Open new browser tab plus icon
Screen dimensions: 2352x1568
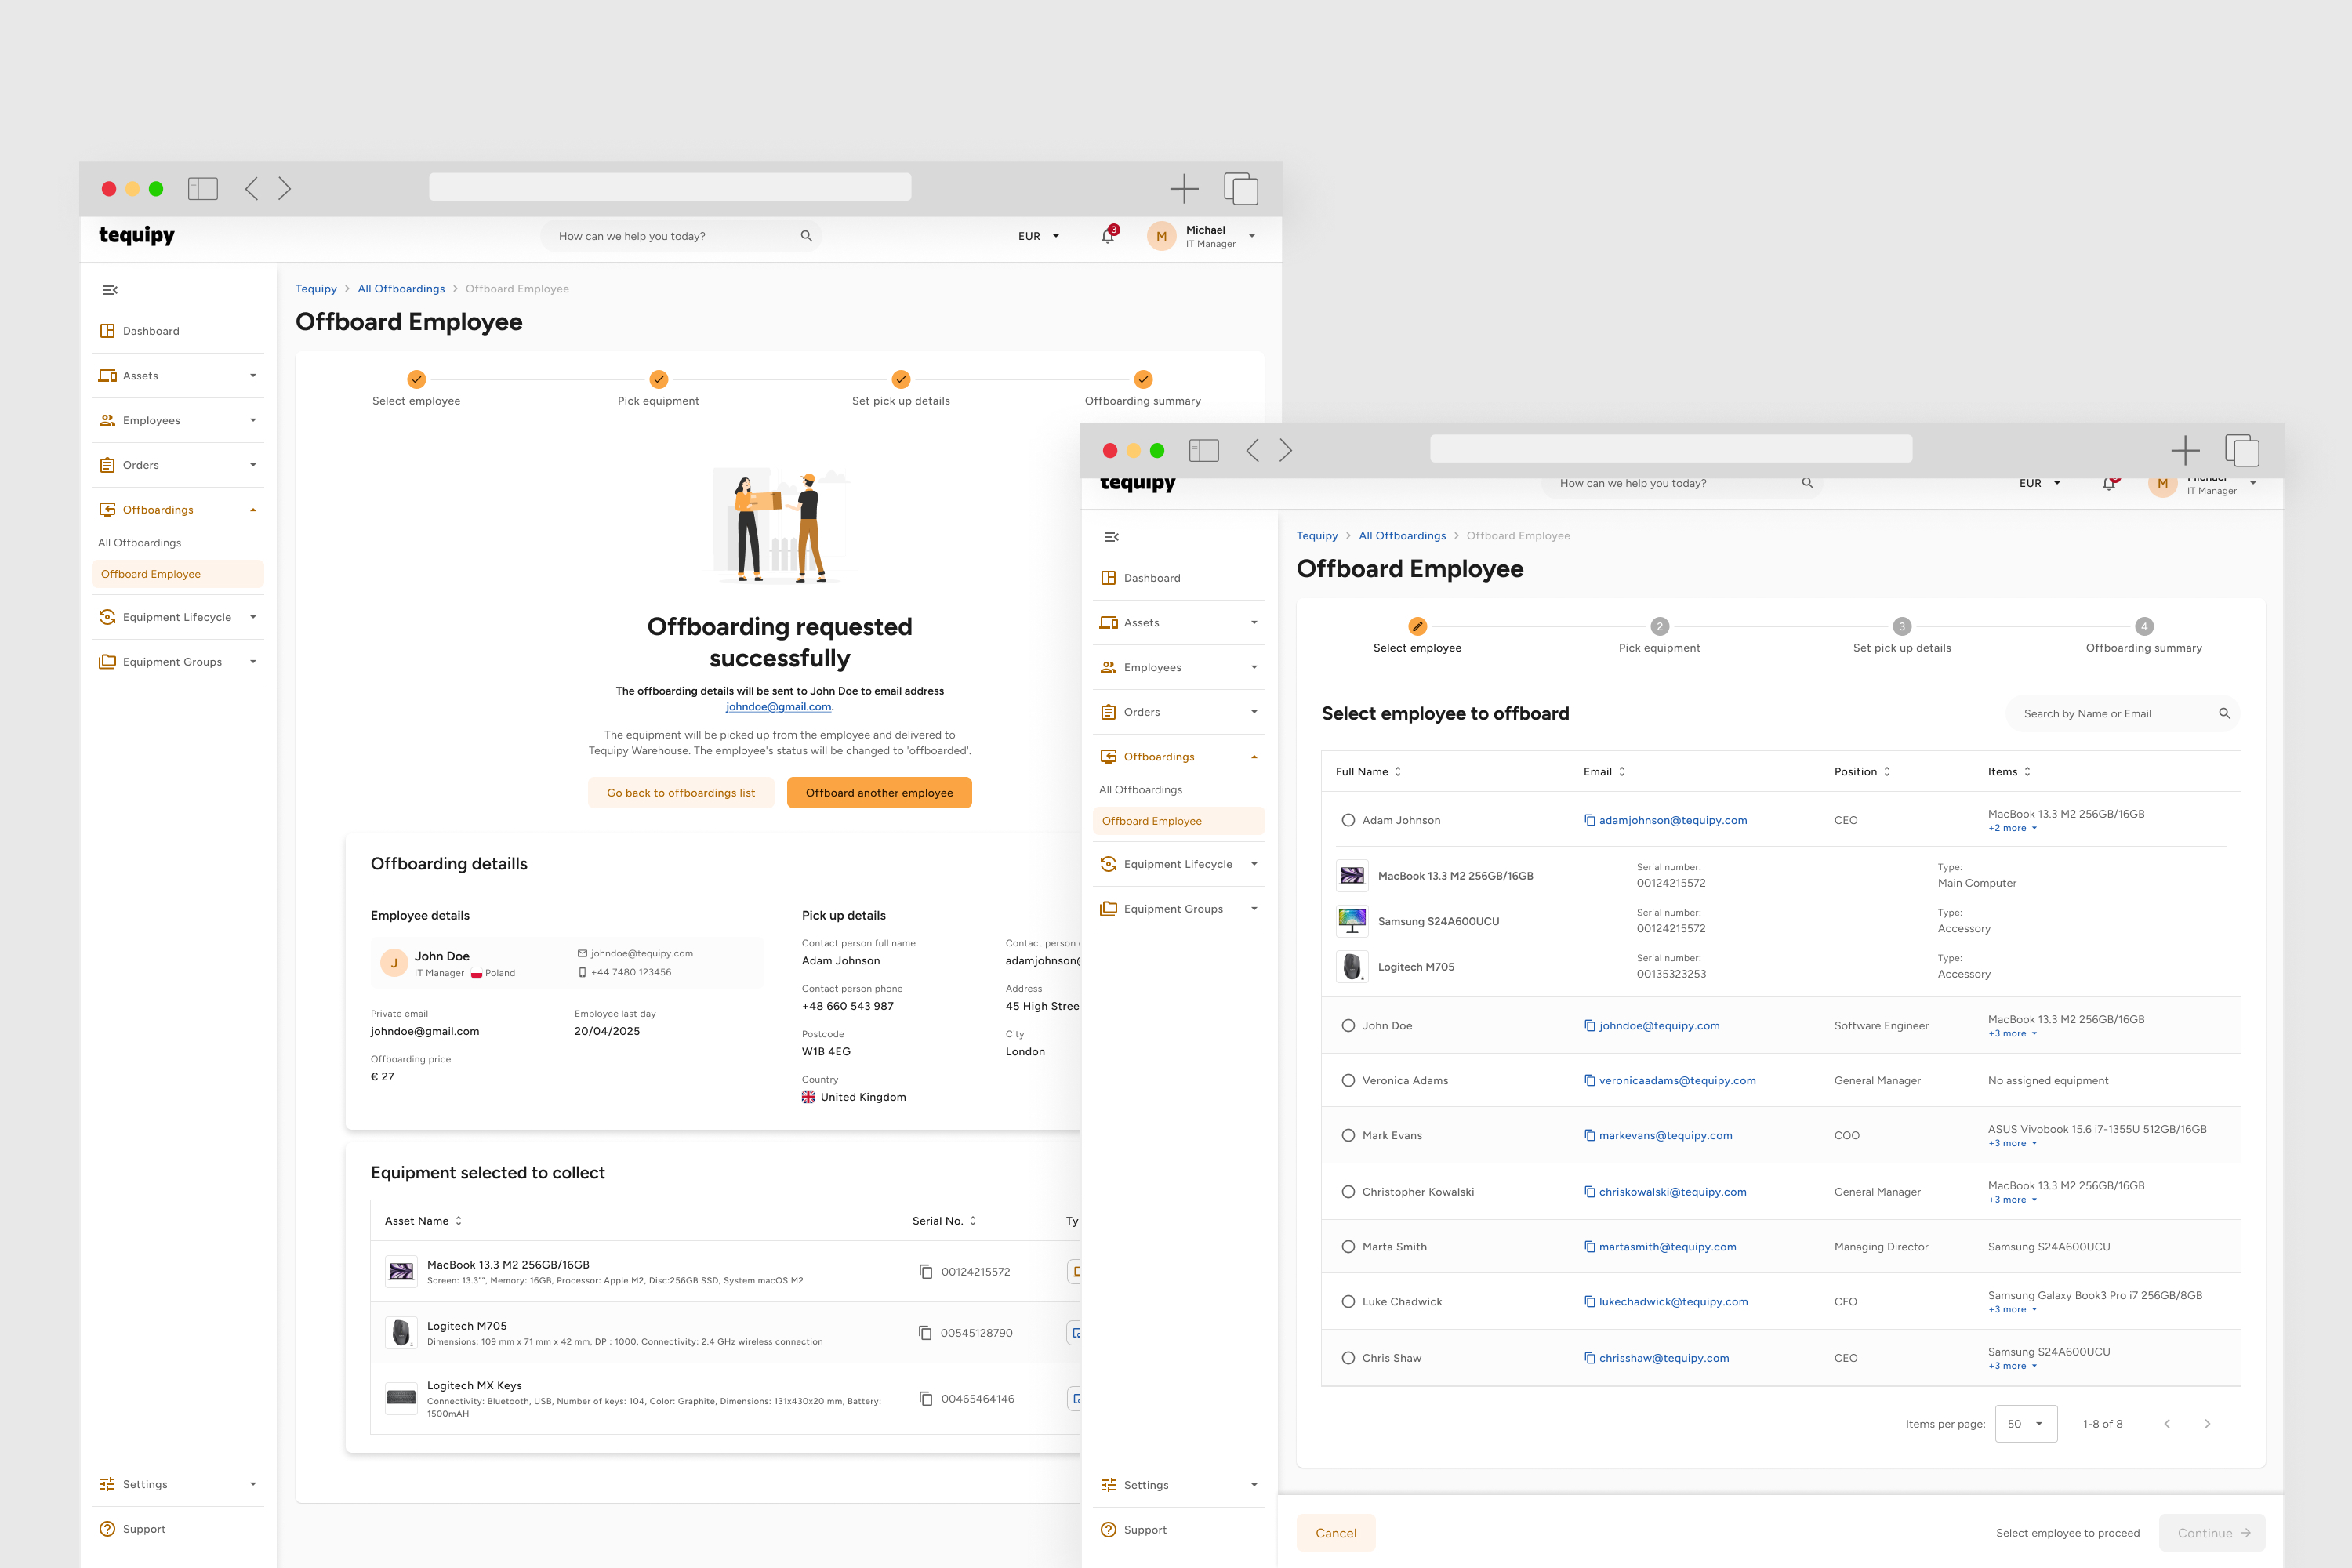click(x=1184, y=188)
